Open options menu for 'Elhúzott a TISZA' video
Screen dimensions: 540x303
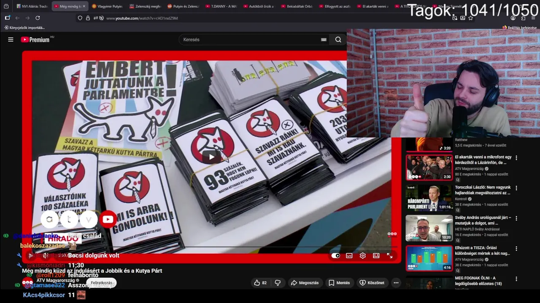coord(516,249)
